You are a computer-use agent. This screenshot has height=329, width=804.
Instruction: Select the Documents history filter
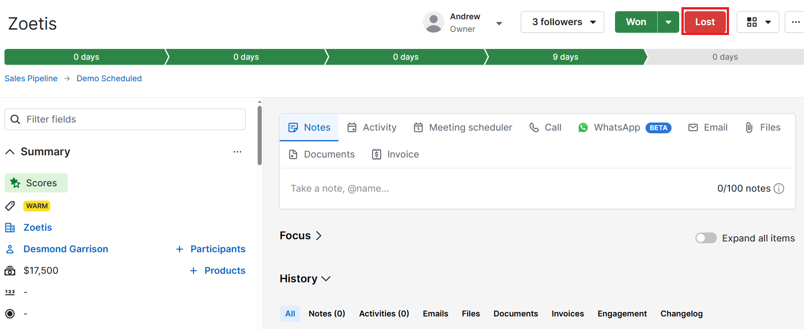point(516,314)
